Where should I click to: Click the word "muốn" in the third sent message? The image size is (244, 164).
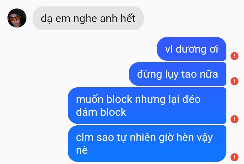tap(89, 99)
